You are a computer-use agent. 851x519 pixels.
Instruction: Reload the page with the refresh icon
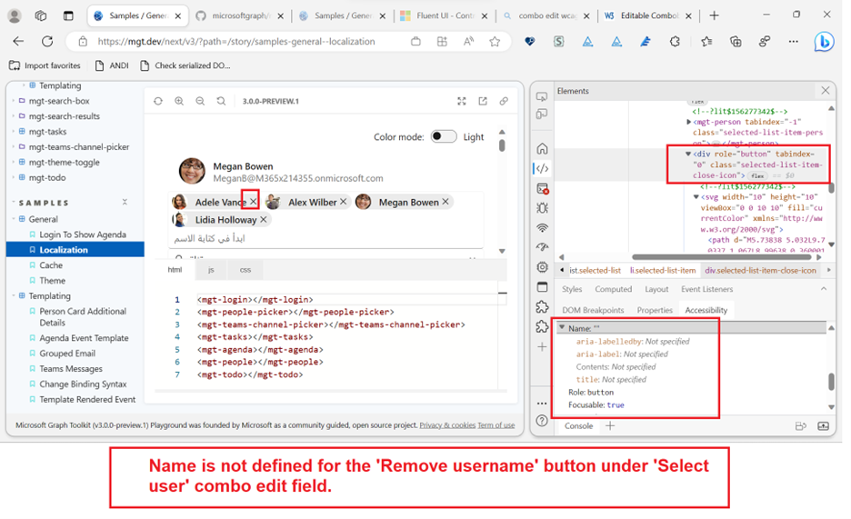click(47, 41)
